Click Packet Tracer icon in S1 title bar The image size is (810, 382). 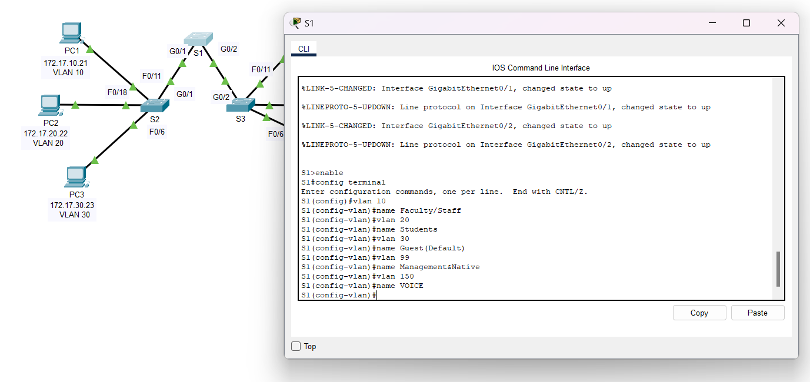pyautogui.click(x=294, y=23)
